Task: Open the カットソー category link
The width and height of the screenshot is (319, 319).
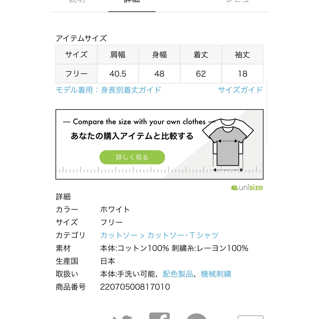Action: pos(119,235)
